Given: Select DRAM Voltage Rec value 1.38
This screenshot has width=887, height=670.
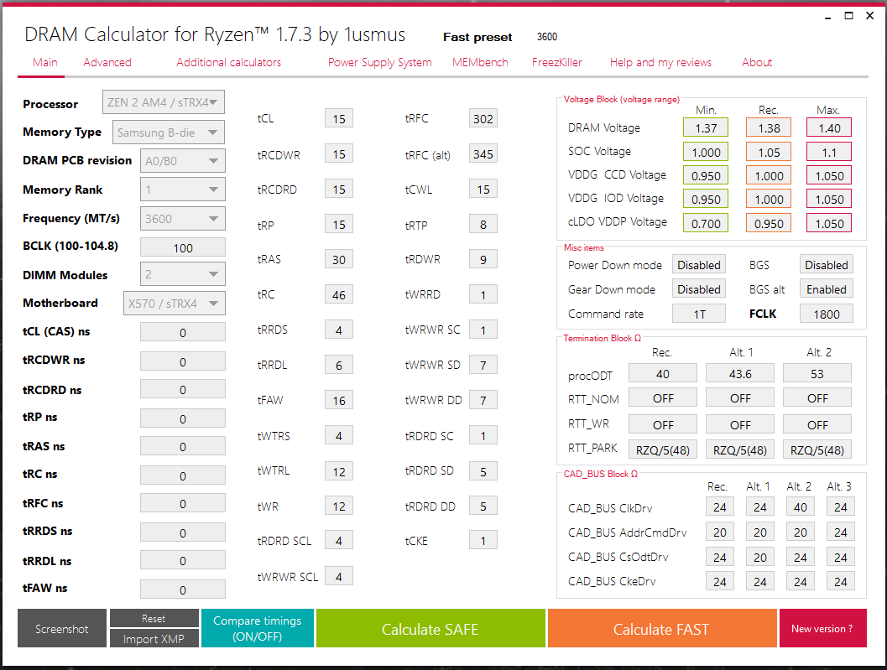Looking at the screenshot, I should pyautogui.click(x=769, y=127).
